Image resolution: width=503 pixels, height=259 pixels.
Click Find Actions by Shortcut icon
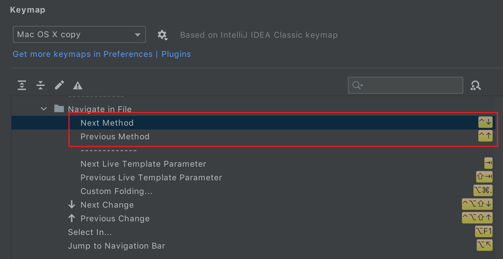[476, 86]
